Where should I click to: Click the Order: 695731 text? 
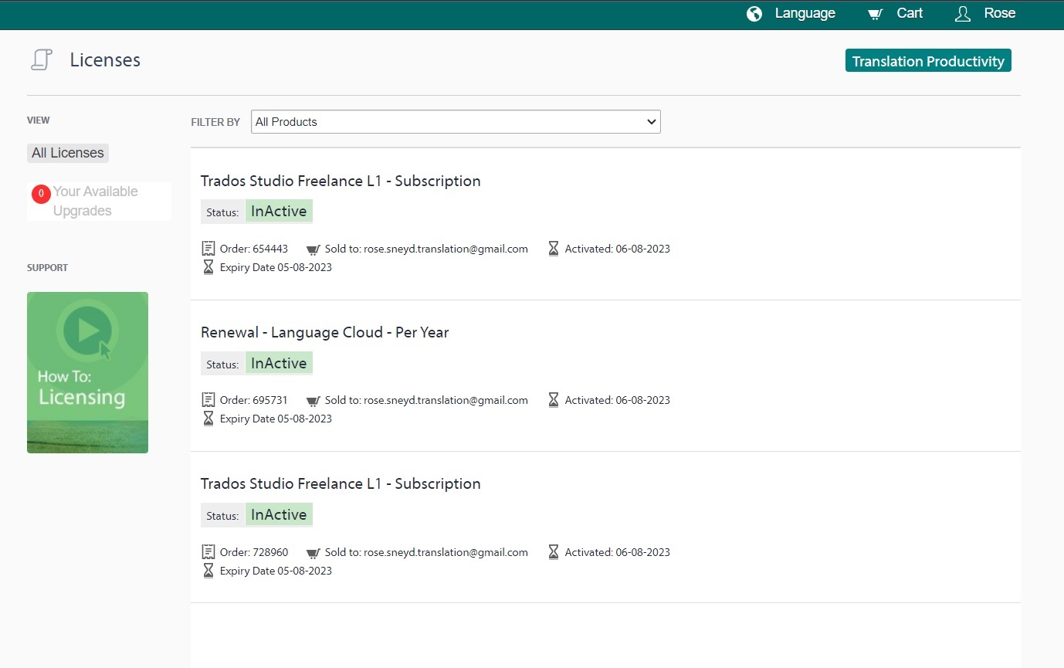click(254, 400)
